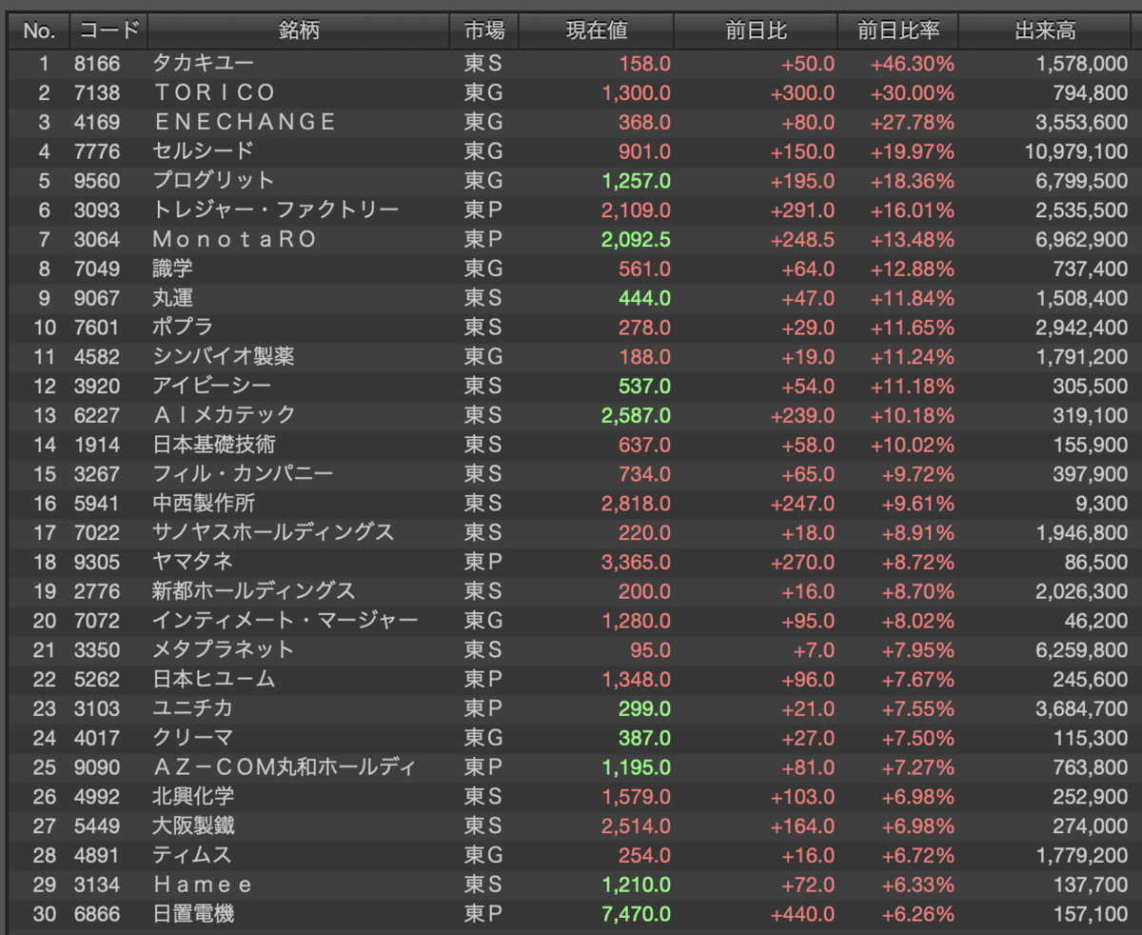Screen dimensions: 1142x935
Task: Select the 中西製作所 stock name
Action: coord(204,504)
